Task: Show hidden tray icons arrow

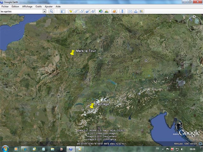Action: (163, 149)
